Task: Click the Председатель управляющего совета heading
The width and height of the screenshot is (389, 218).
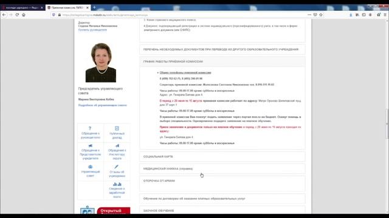Action: [x=100, y=91]
